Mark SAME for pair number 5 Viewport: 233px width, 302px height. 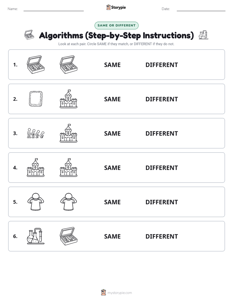coord(112,202)
